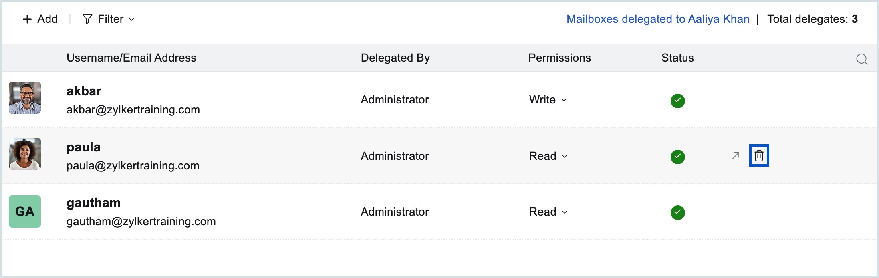Click the Delegated By column header

[395, 58]
